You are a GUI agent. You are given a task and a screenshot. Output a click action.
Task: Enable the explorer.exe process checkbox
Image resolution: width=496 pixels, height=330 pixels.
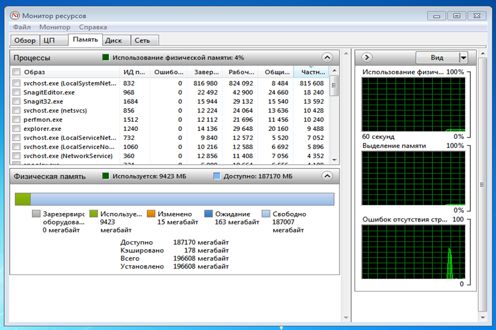click(x=17, y=129)
